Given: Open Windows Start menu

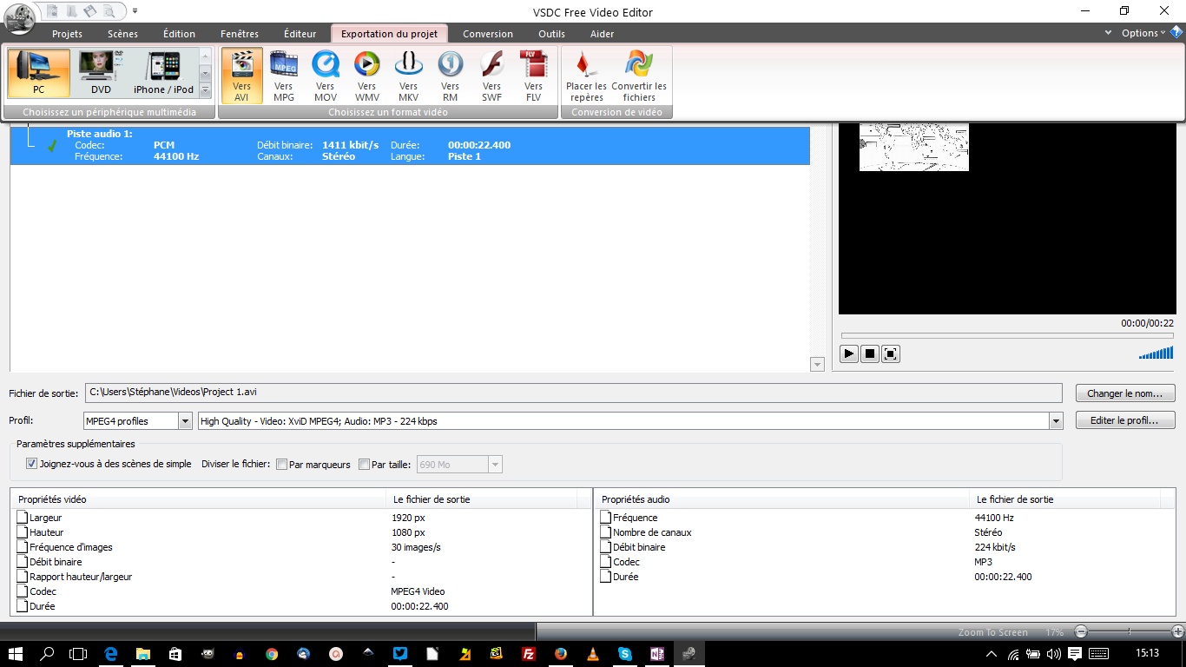Looking at the screenshot, I should 16,653.
